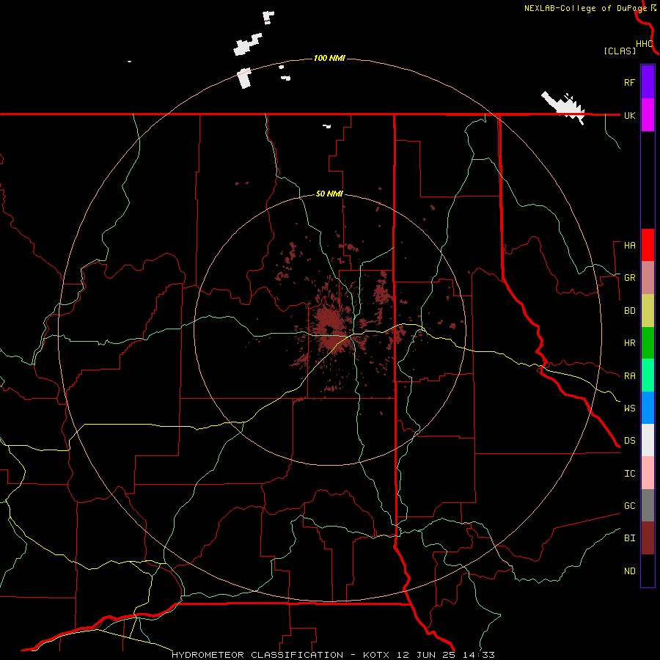Click the HA red legend swatch
The width and height of the screenshot is (660, 660).
[x=648, y=245]
